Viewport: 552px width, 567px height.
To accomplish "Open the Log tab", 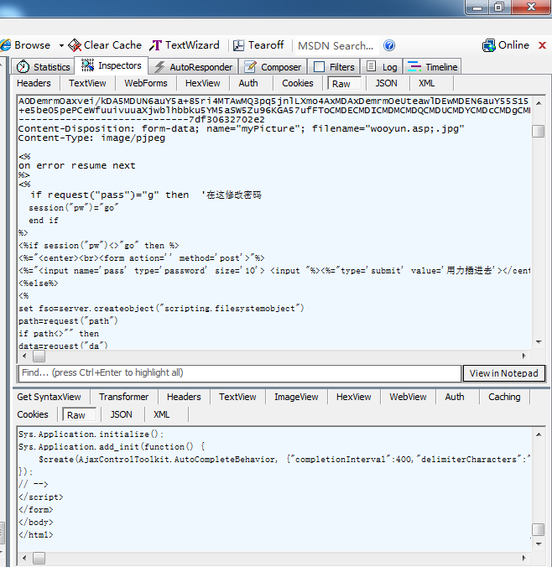I will coord(382,66).
